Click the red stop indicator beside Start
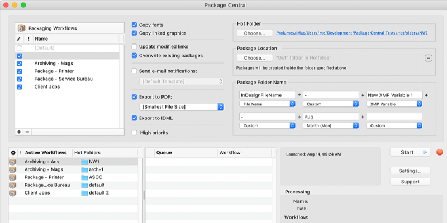 click(x=440, y=152)
